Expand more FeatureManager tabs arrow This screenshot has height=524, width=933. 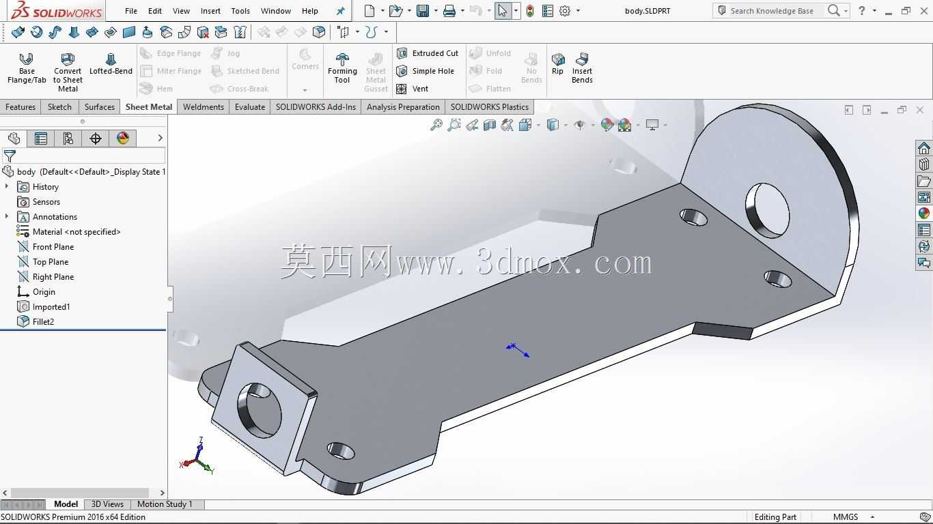[160, 138]
